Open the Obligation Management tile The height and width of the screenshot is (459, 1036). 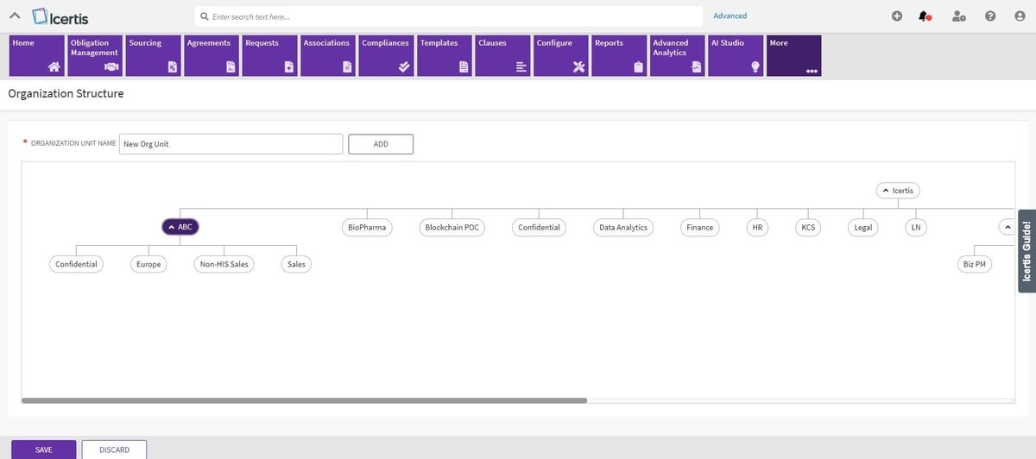pyautogui.click(x=95, y=56)
